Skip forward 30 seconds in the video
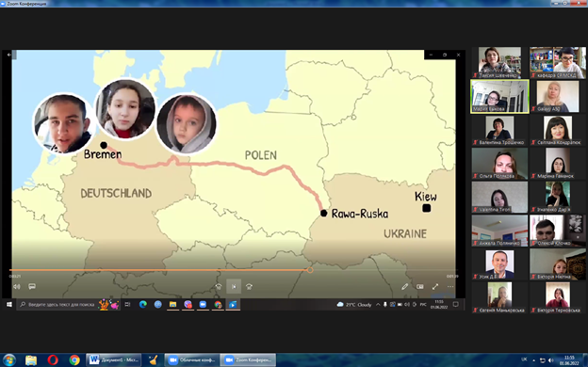 coord(249,287)
